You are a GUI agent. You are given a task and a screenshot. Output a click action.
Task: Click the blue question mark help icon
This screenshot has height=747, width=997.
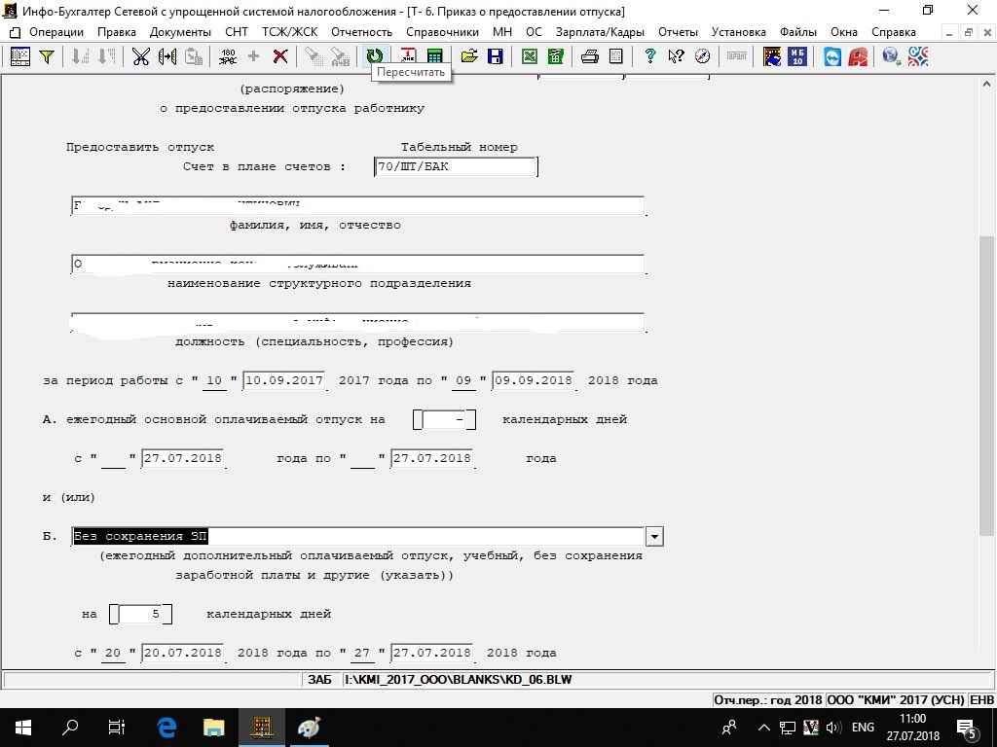click(x=649, y=56)
